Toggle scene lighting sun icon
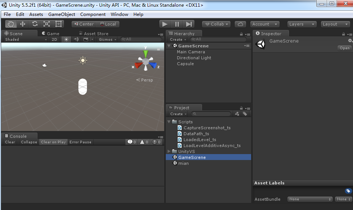The height and width of the screenshot is (210, 353). pyautogui.click(x=66, y=39)
